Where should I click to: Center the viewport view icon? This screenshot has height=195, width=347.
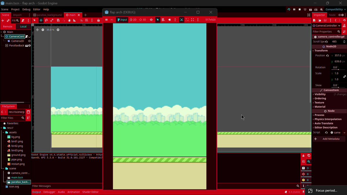(37, 30)
